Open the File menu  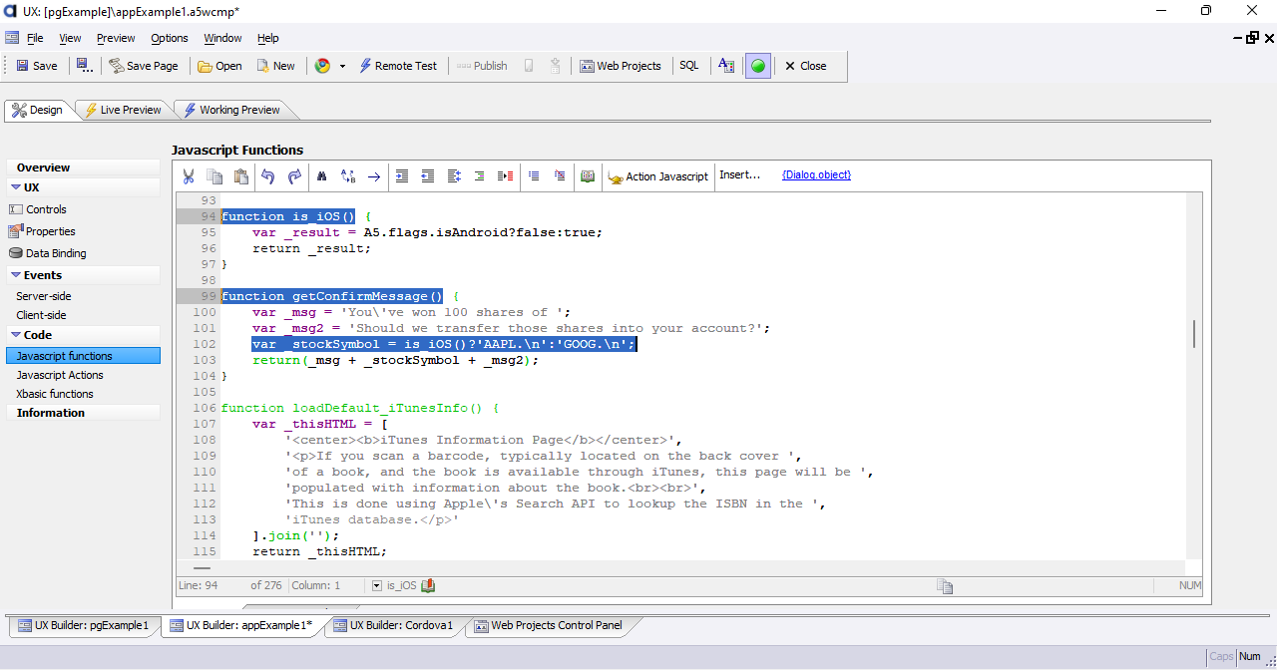coord(35,38)
